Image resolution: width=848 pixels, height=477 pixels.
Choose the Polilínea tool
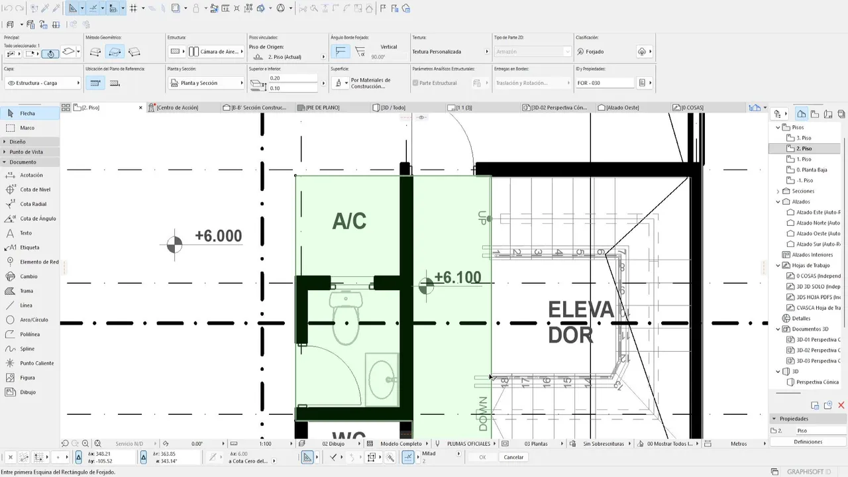pyautogui.click(x=30, y=335)
